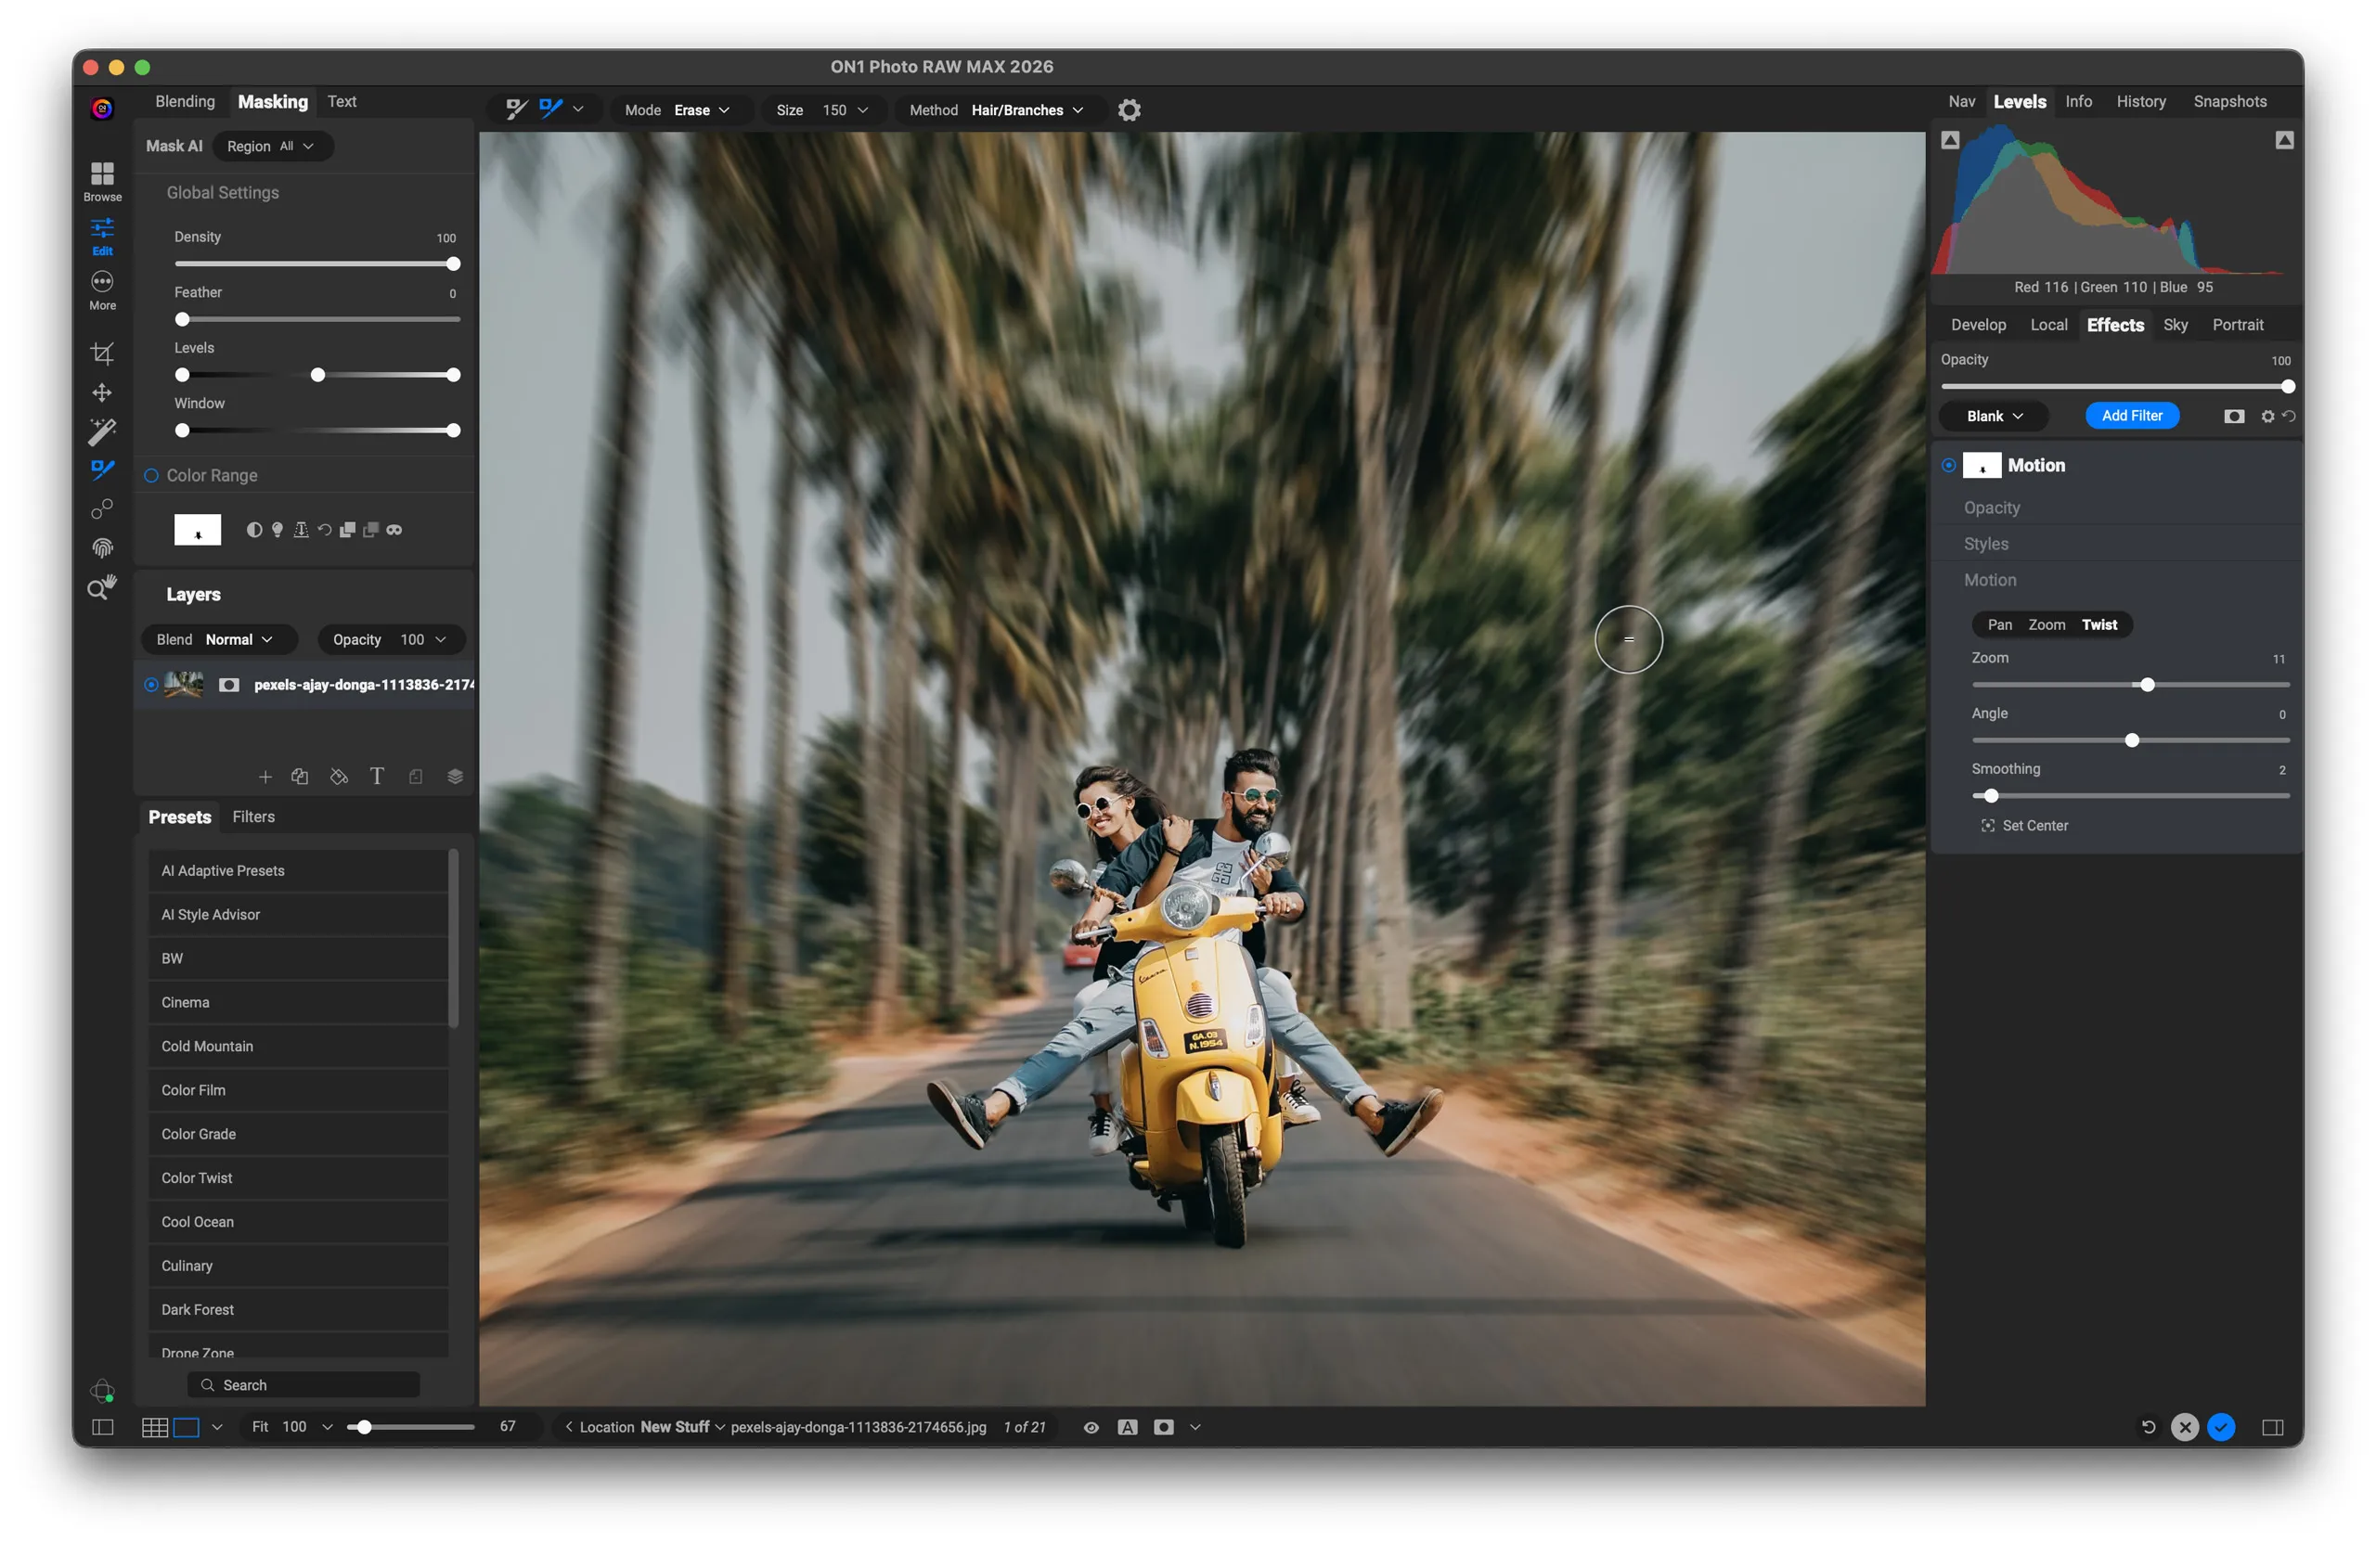Enable the Color Range option
Screen dimensions: 2376x1543
tap(150, 475)
